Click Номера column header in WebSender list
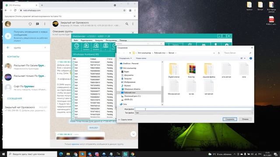The width and height of the screenshot is (280, 157). click(93, 59)
